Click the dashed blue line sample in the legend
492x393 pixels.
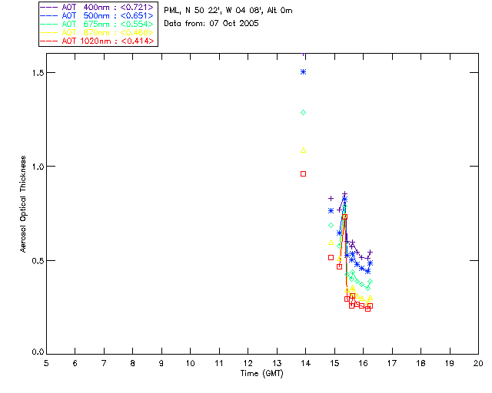(x=48, y=15)
